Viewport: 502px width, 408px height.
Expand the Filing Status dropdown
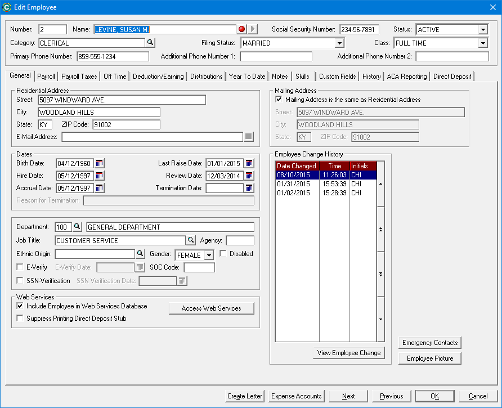point(339,43)
